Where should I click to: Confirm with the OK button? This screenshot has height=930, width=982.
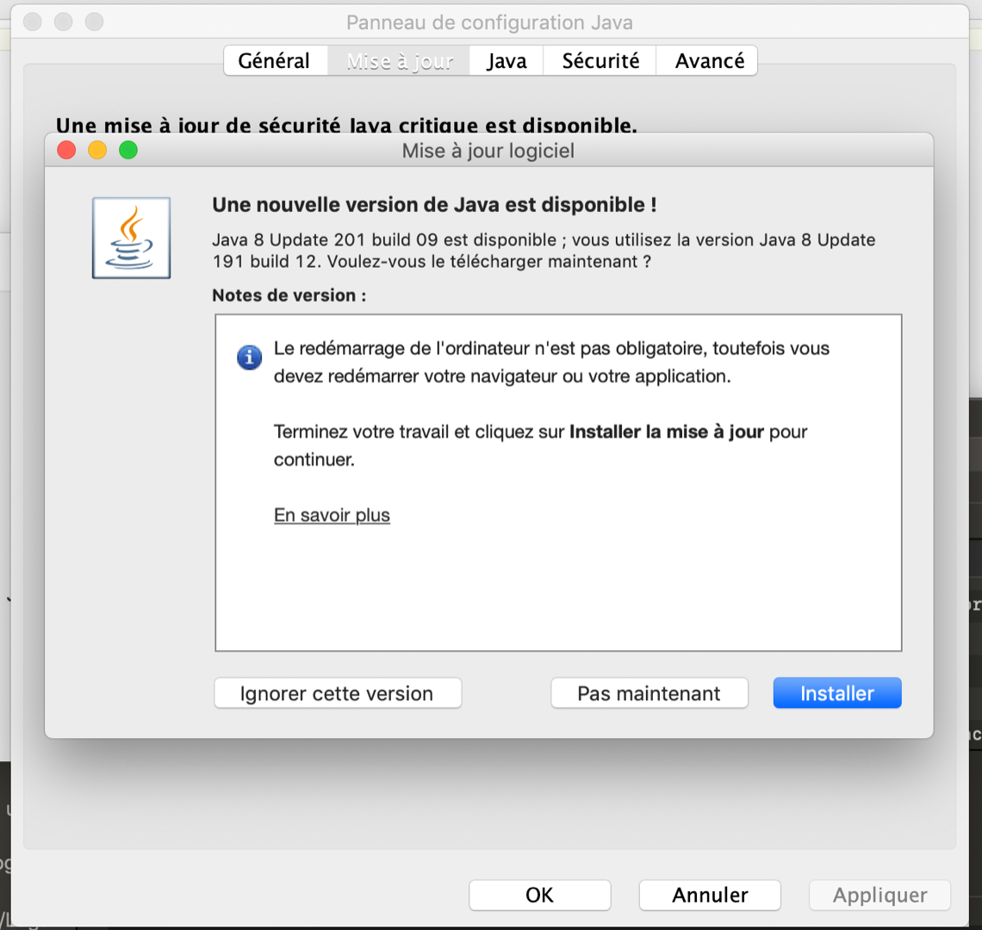[539, 895]
